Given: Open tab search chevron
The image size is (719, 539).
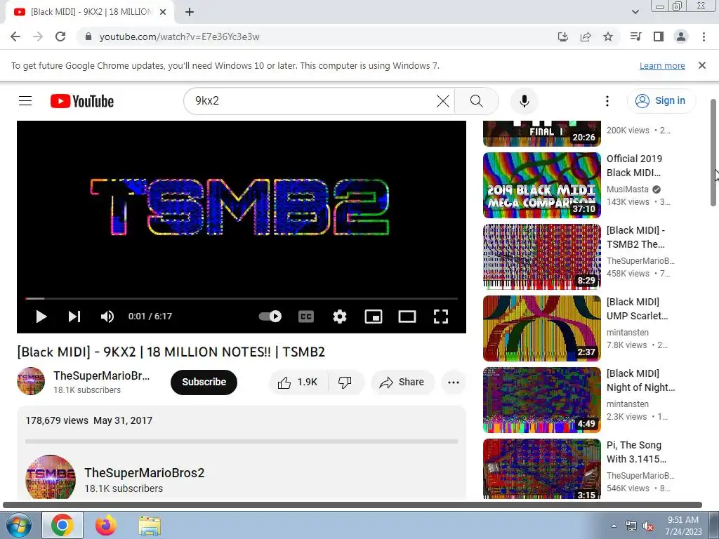Looking at the screenshot, I should pyautogui.click(x=635, y=12).
